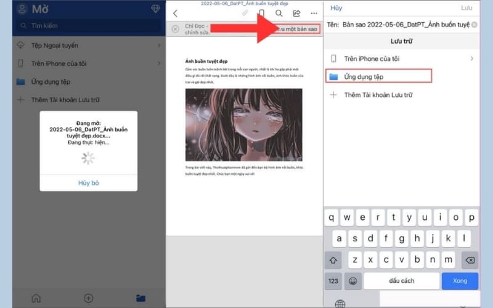Open the premium diamond icon
Screen dimensions: 493x308
point(155,9)
